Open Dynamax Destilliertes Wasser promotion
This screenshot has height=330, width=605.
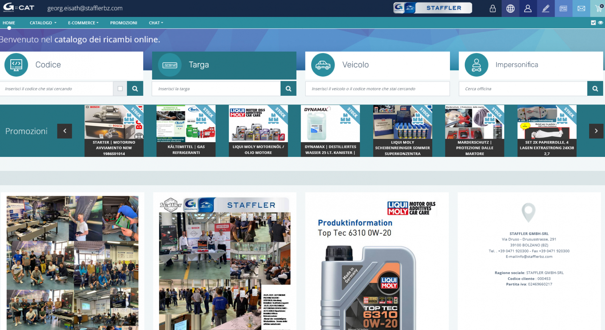coord(330,131)
